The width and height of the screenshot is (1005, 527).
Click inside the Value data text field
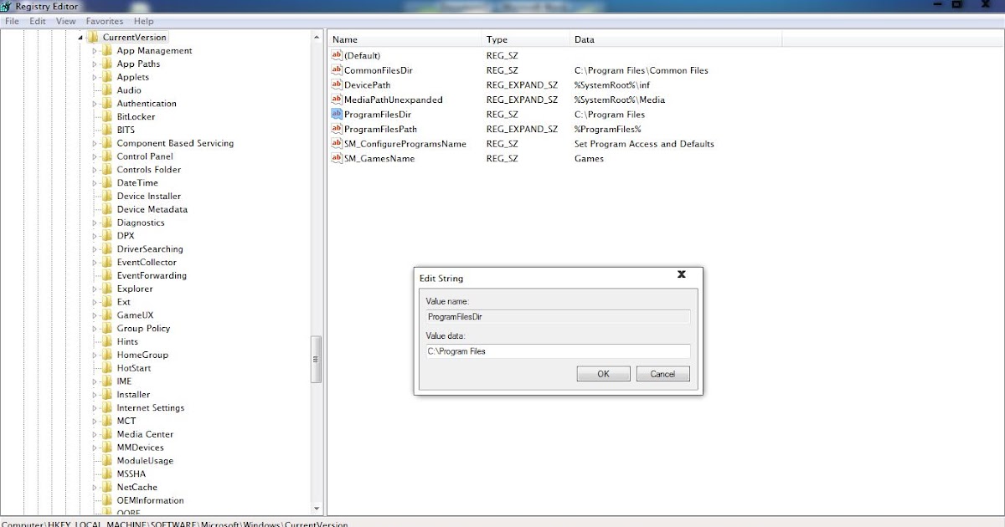click(558, 351)
